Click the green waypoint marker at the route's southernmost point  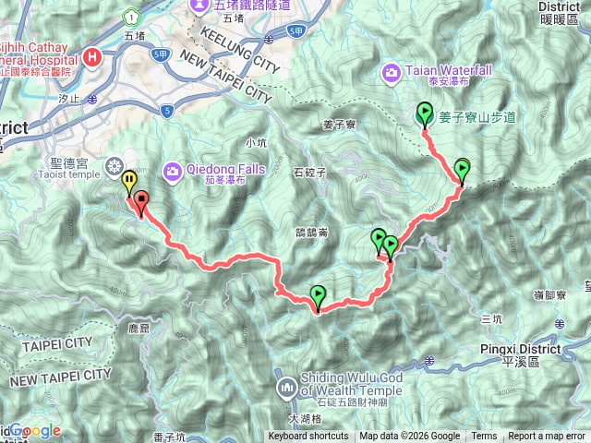coord(318,298)
